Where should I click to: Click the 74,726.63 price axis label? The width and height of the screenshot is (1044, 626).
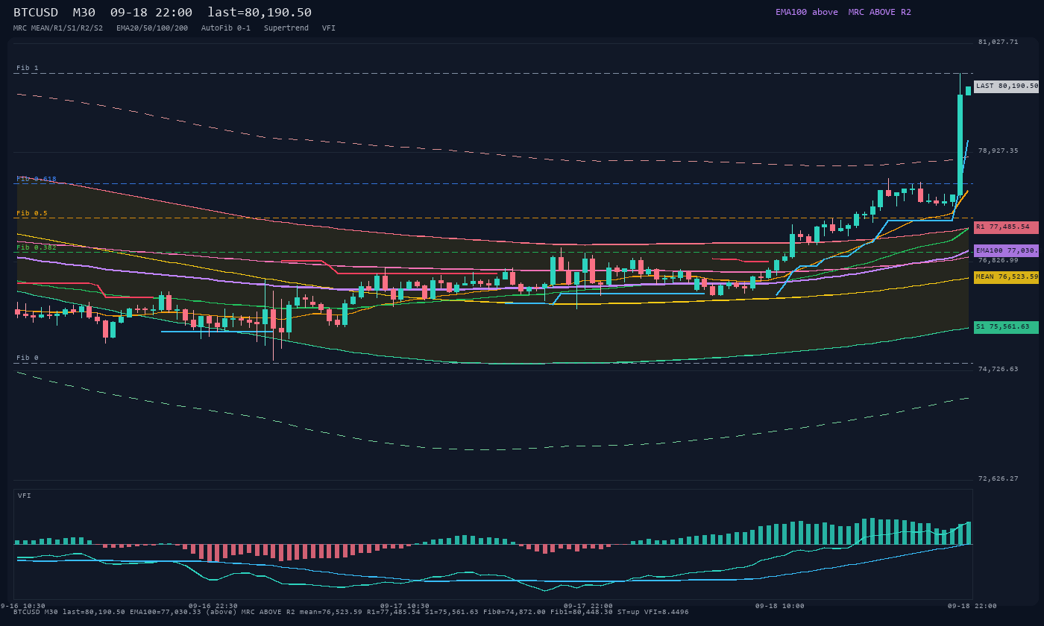[x=998, y=369]
